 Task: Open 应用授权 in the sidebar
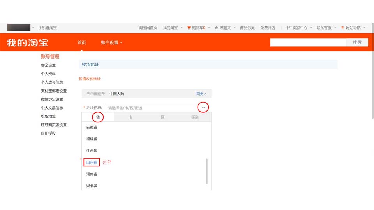pos(48,133)
